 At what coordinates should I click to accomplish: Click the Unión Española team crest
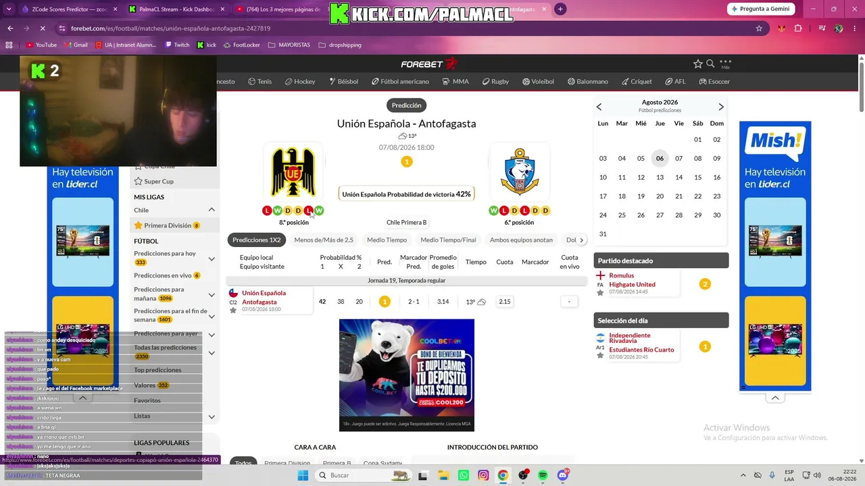click(x=293, y=172)
